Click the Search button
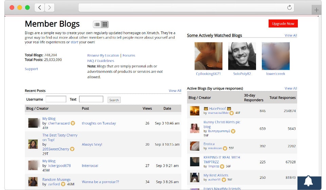The image size is (326, 190). pyautogui.click(x=114, y=100)
